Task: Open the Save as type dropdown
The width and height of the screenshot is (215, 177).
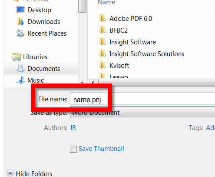Action: tap(142, 113)
